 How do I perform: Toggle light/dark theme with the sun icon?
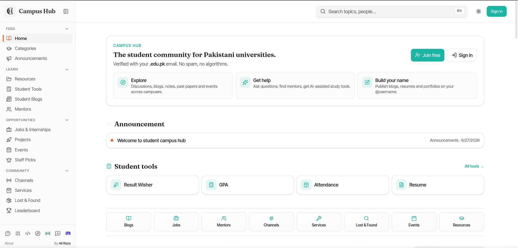[479, 11]
